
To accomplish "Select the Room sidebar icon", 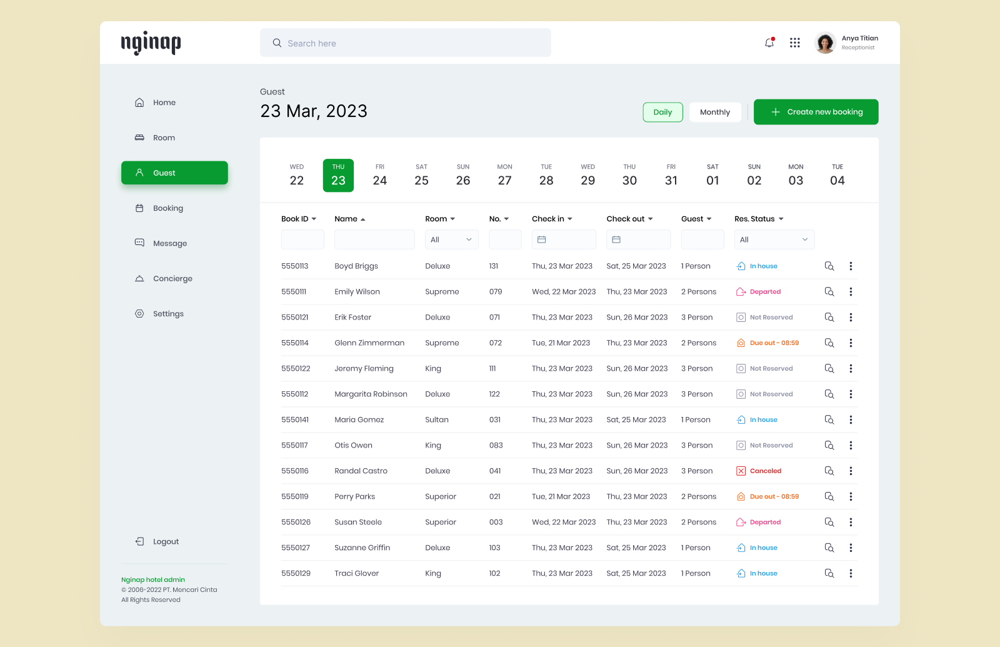I will (x=139, y=138).
